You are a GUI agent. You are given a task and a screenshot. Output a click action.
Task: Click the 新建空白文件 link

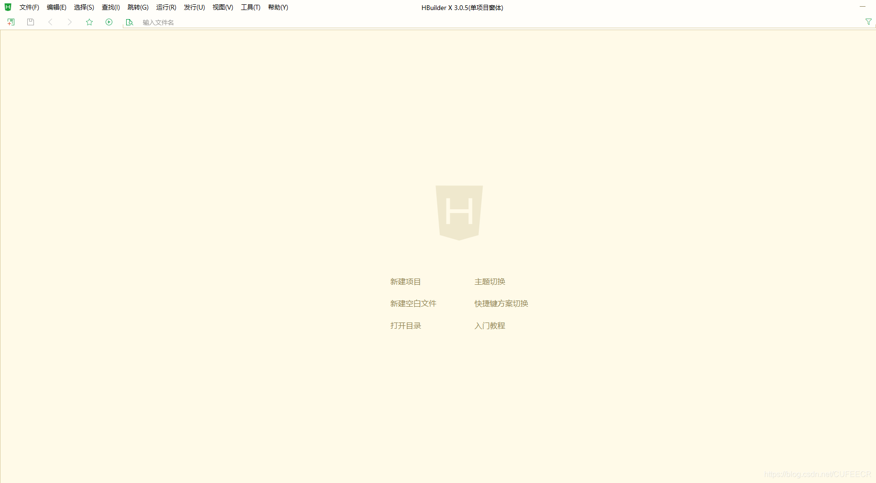coord(413,304)
